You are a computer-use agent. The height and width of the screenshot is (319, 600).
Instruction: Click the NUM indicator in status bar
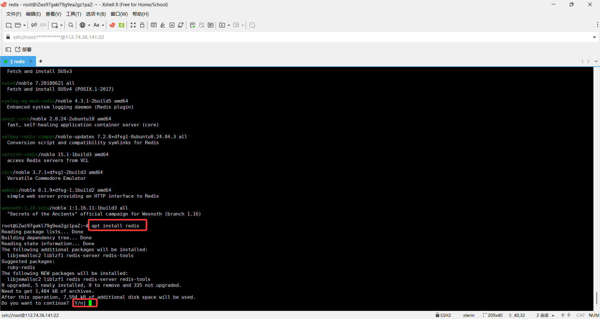[594, 315]
